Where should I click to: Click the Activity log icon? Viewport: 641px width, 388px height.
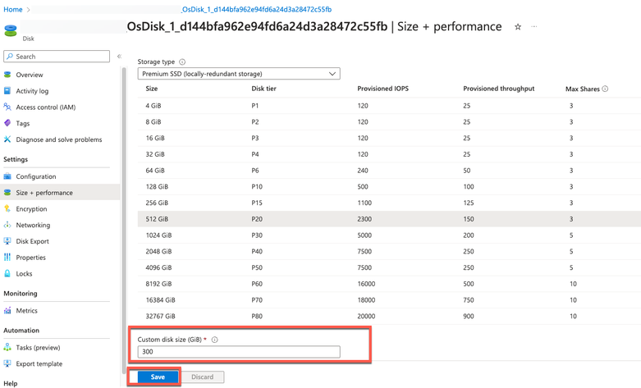7,91
